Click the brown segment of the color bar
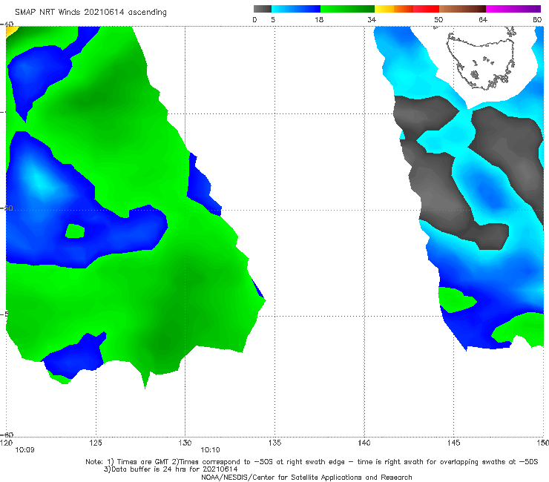This screenshot has height=482, width=549. coord(462,9)
